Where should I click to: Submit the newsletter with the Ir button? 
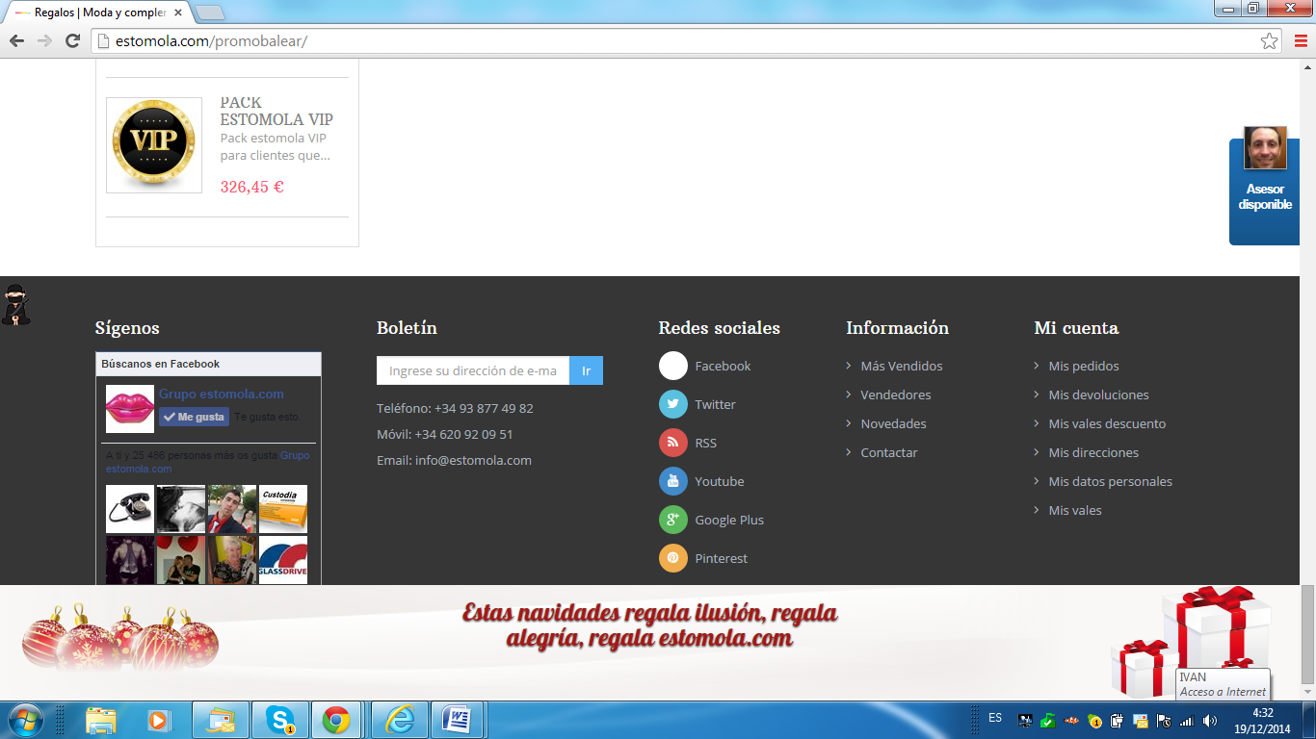coord(586,370)
